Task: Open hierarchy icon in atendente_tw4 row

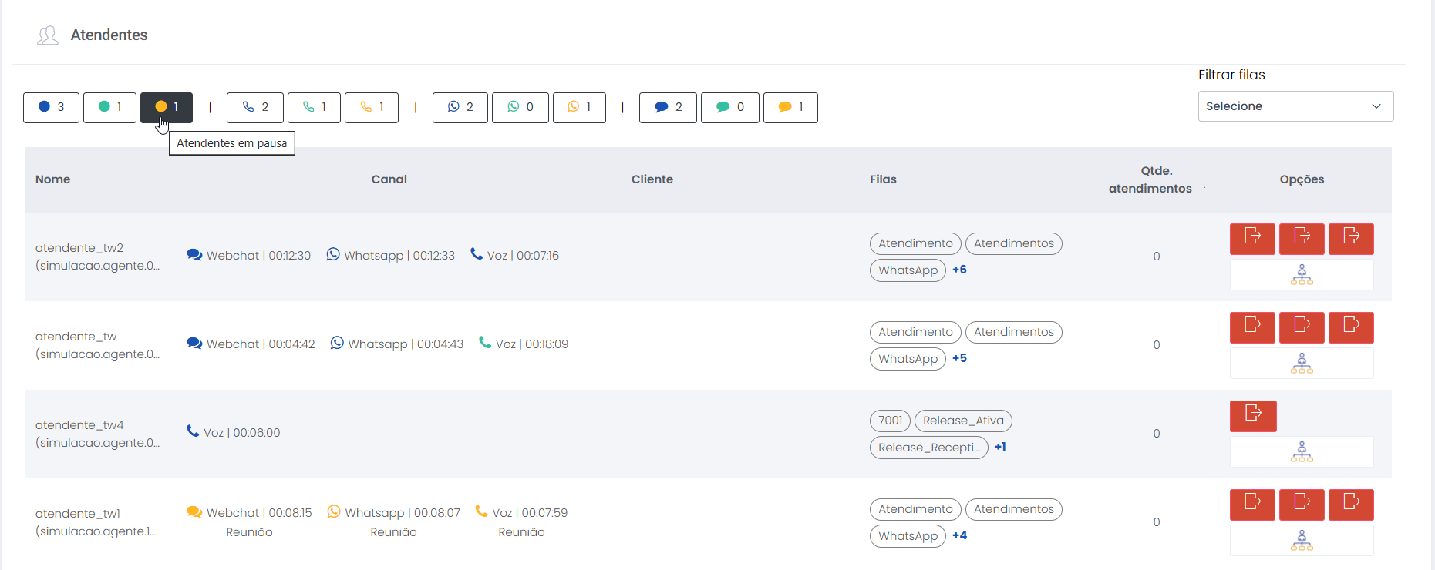Action: coord(1301,452)
